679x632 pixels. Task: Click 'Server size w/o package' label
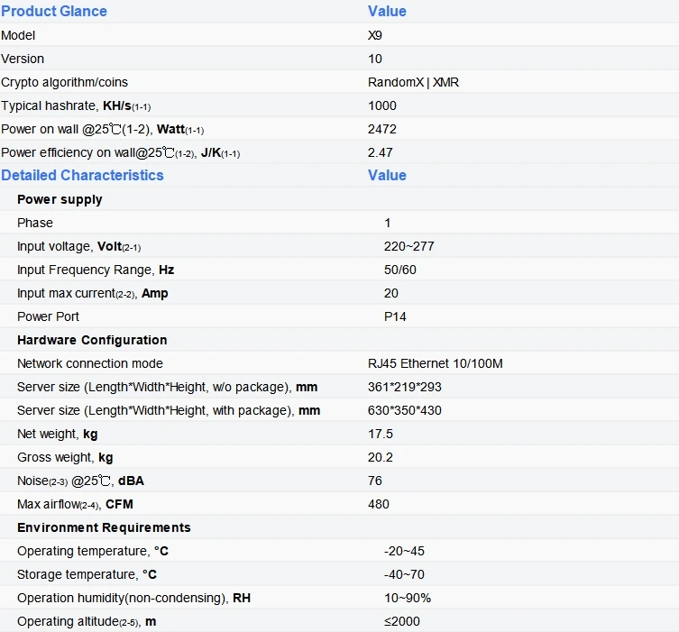pos(167,387)
